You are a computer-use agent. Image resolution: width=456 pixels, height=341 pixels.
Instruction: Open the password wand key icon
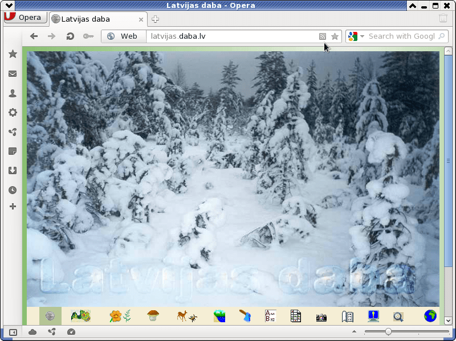[88, 36]
